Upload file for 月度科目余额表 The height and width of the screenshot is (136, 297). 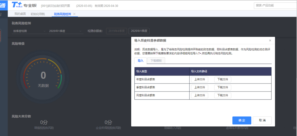coord(199,95)
